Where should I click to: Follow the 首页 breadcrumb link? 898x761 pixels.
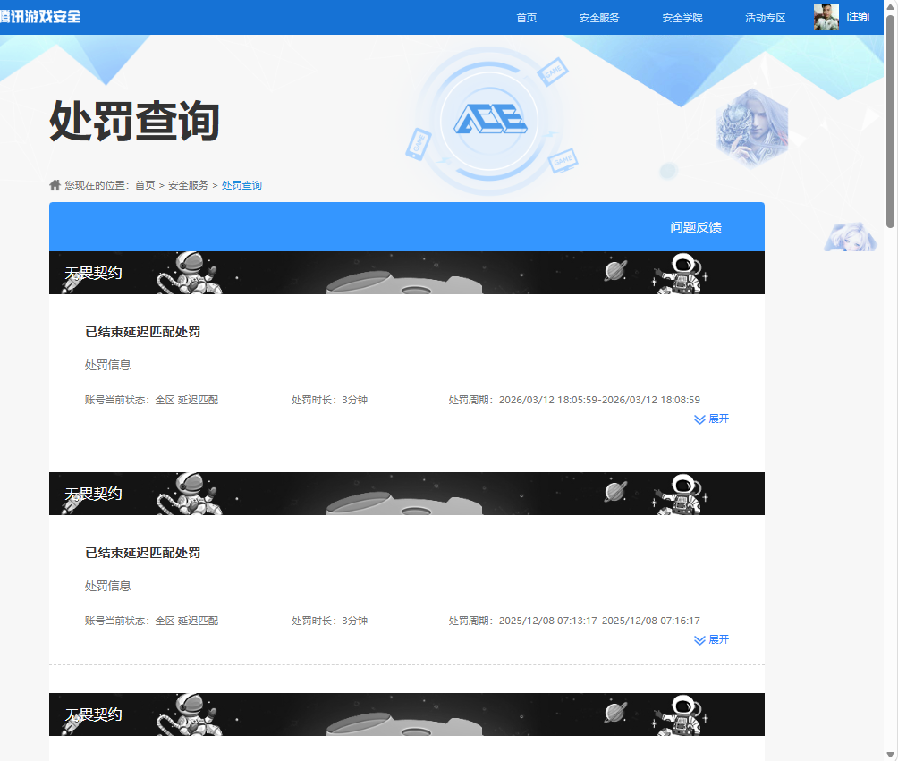tap(145, 185)
